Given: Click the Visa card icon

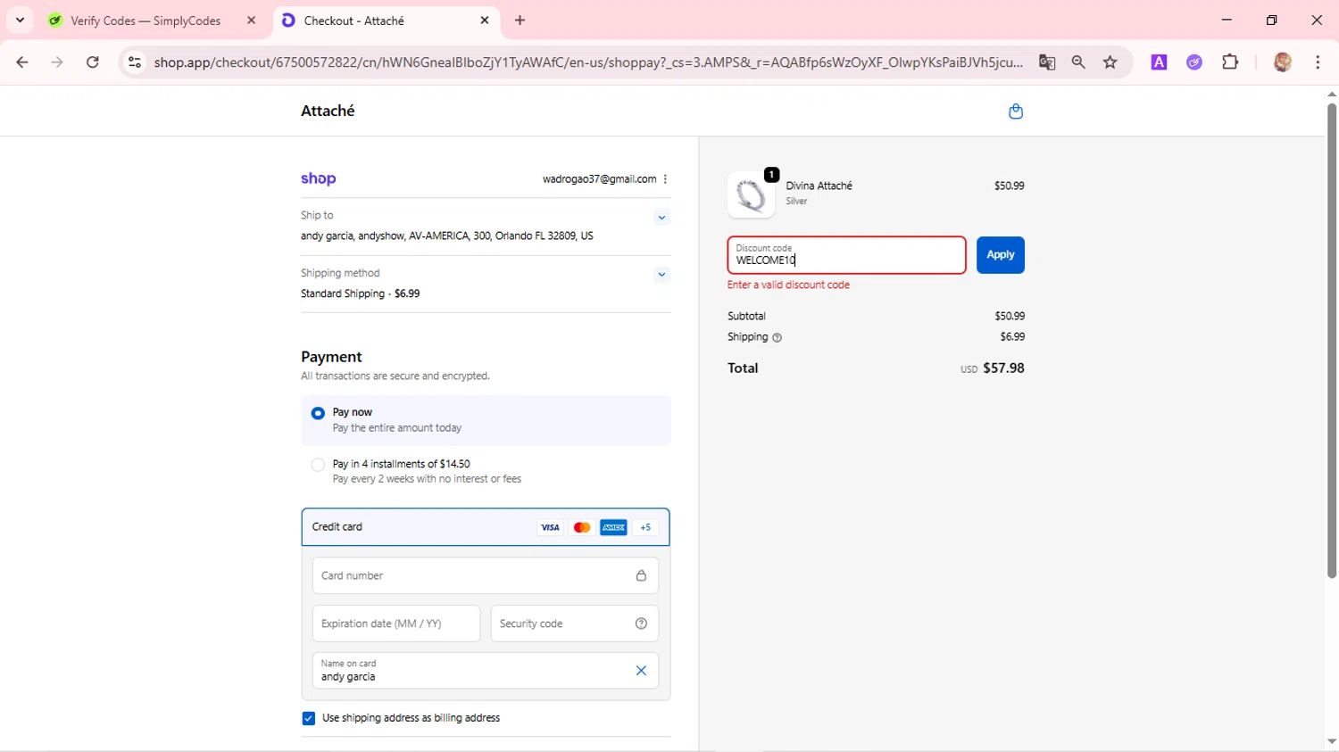Looking at the screenshot, I should pyautogui.click(x=550, y=528).
